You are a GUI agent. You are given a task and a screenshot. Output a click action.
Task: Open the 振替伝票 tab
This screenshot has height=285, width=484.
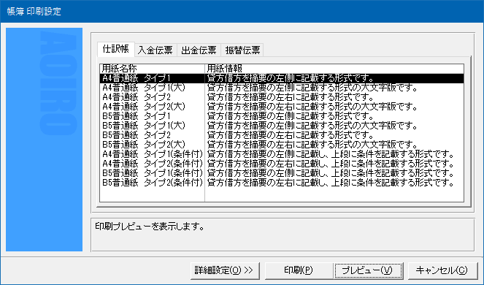coord(242,50)
